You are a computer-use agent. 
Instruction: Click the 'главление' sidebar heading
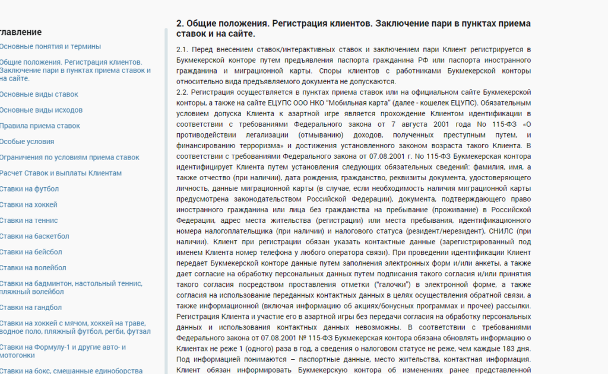point(21,32)
